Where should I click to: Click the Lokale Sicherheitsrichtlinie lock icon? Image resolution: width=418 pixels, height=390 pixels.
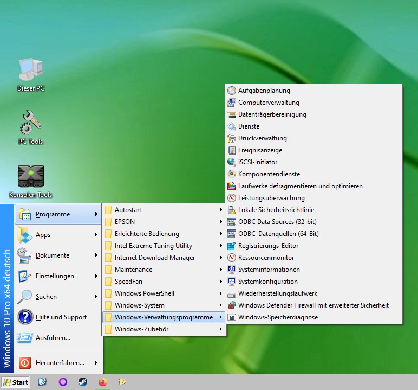coord(231,210)
